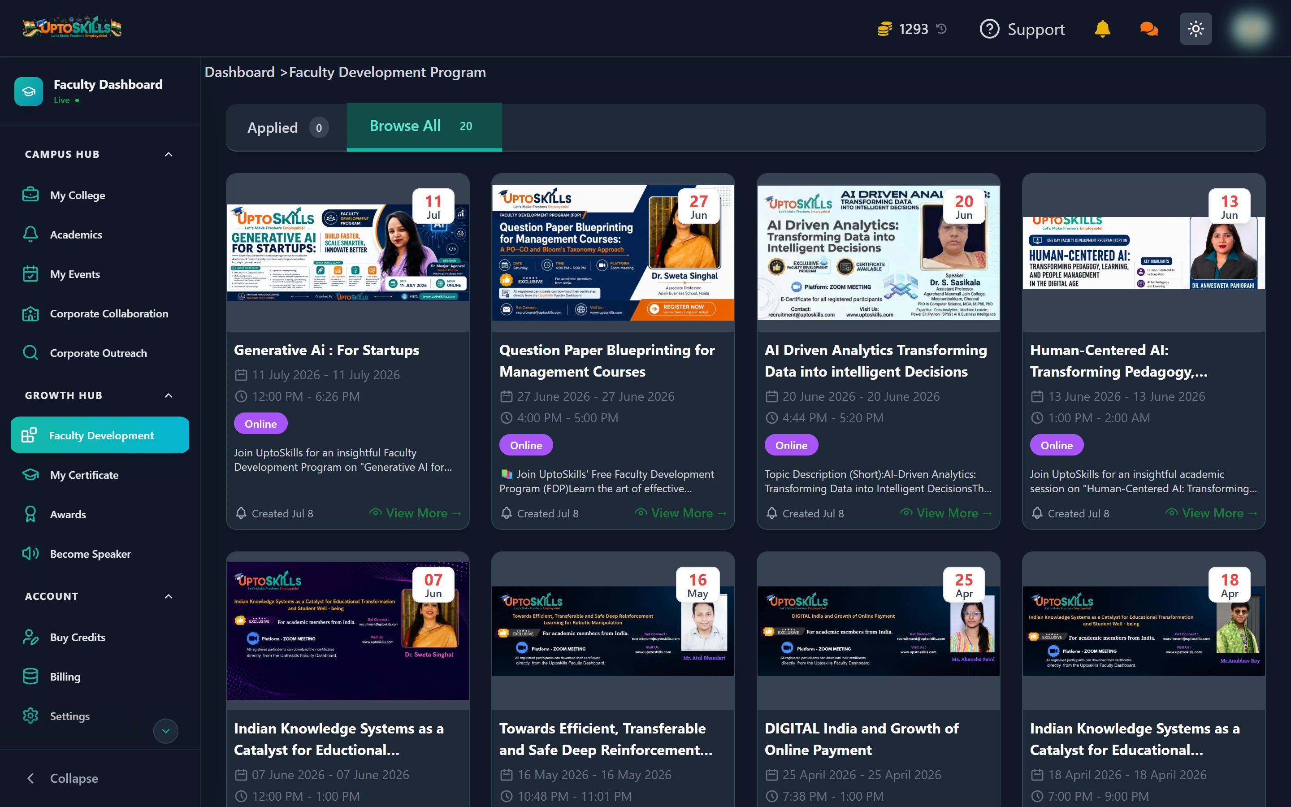This screenshot has height=807, width=1291.
Task: Click the Support link text
Action: tap(1036, 29)
